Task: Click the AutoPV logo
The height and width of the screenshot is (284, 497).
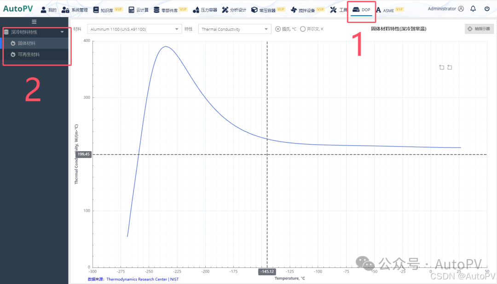Action: pos(18,9)
